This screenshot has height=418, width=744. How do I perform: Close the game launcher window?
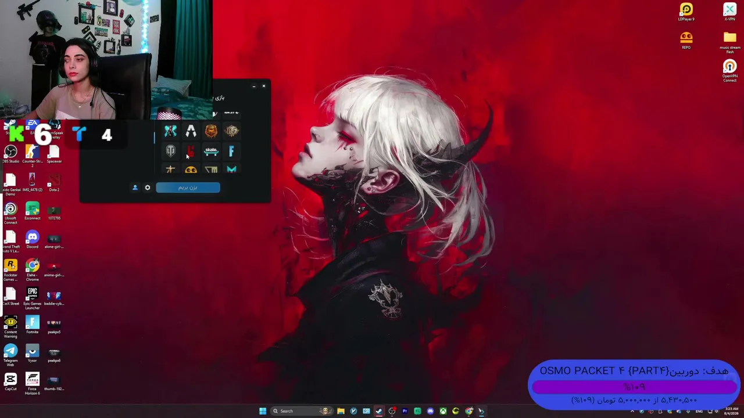(x=264, y=86)
